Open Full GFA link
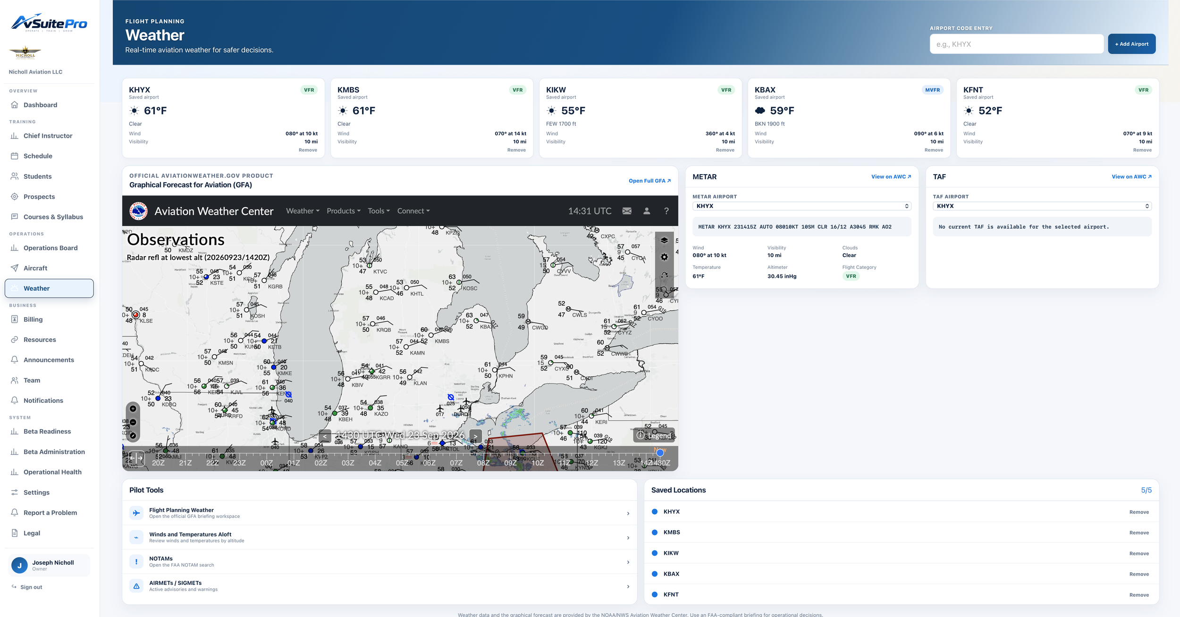Image resolution: width=1180 pixels, height=617 pixels. pos(649,181)
